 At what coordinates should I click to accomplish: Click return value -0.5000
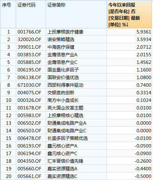click(x=143, y=176)
